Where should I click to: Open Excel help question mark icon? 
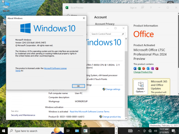click(151, 8)
